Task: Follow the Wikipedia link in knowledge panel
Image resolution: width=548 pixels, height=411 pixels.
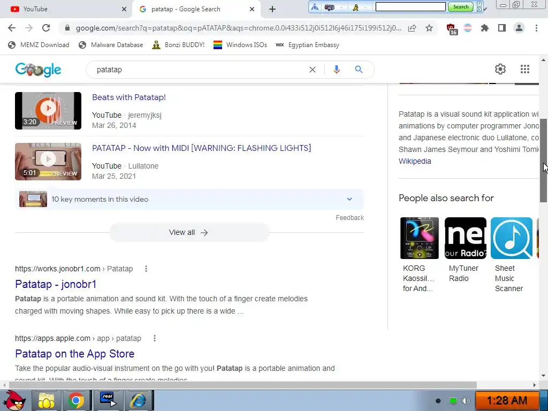Action: click(x=415, y=161)
